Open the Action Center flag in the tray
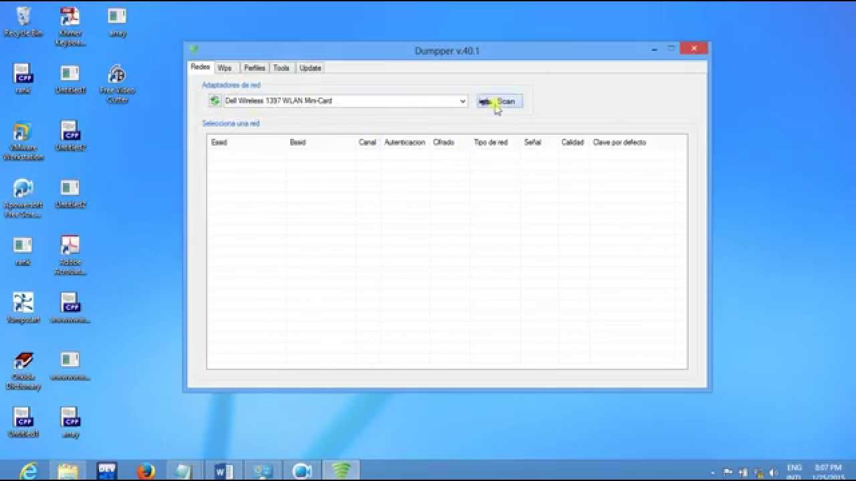The width and height of the screenshot is (856, 481). [x=728, y=472]
